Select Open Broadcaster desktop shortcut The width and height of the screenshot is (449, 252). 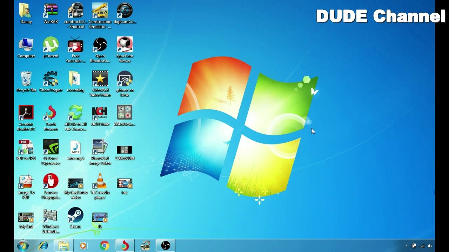click(x=100, y=50)
